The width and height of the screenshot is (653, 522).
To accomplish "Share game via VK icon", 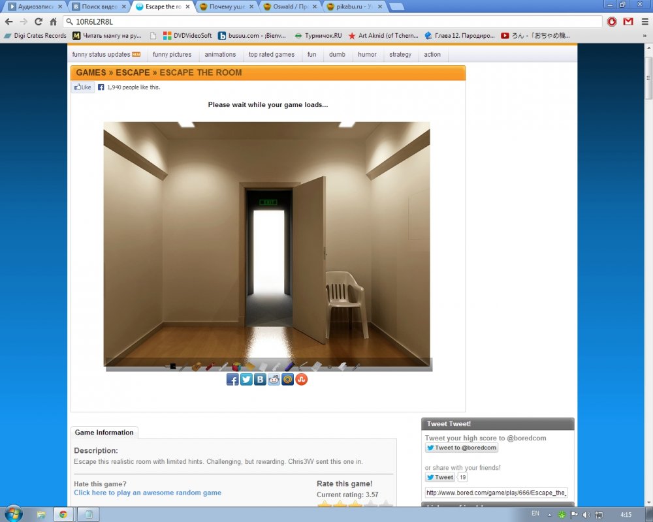I will tap(260, 379).
